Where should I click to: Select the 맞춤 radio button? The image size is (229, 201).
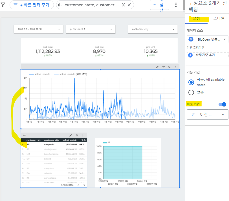[x=191, y=92]
